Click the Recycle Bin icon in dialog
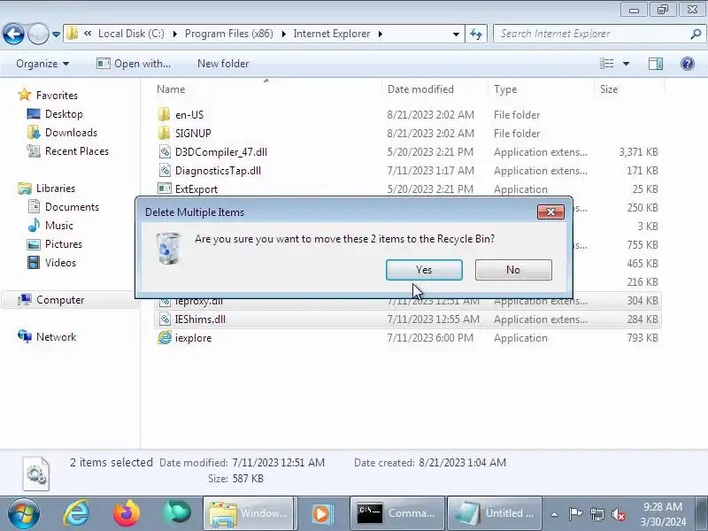The width and height of the screenshot is (708, 531). 168,248
